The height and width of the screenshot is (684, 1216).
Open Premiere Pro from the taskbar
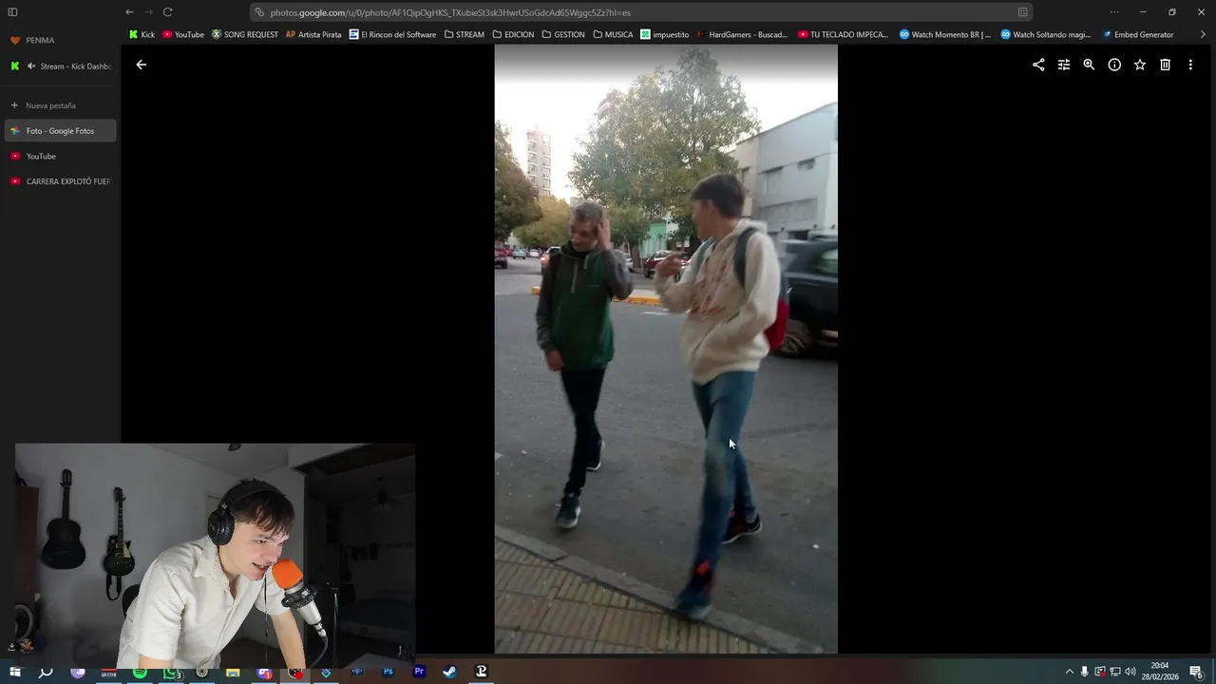[x=419, y=672]
